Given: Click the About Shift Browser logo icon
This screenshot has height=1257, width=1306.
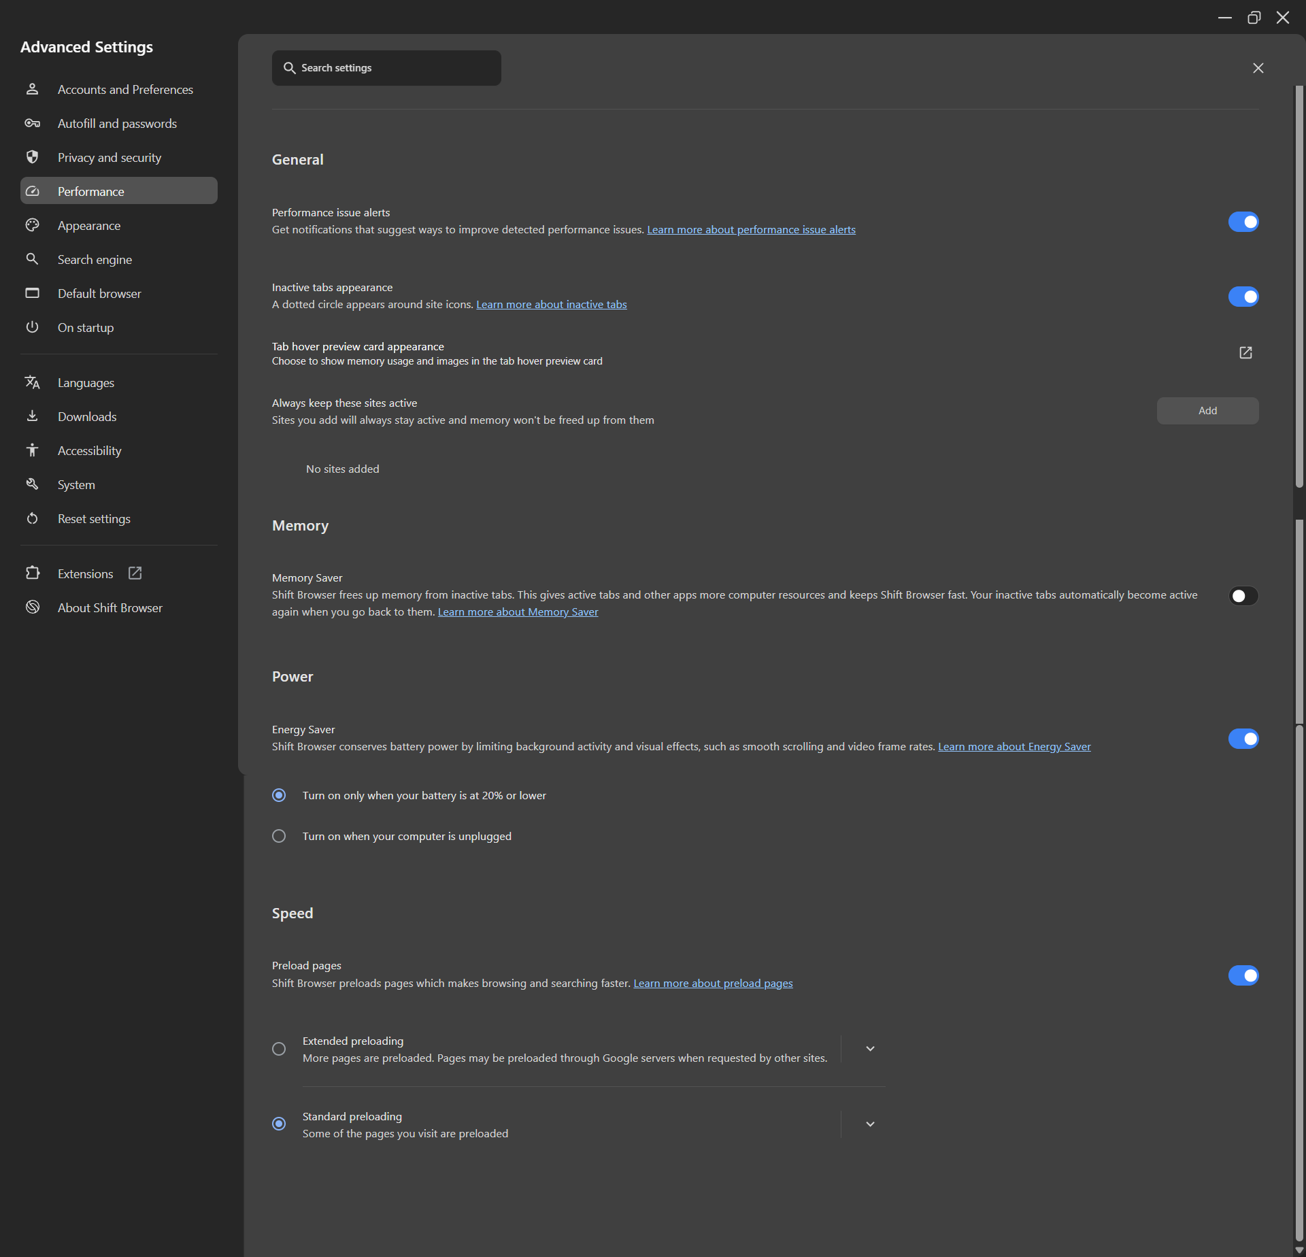Looking at the screenshot, I should [32, 607].
